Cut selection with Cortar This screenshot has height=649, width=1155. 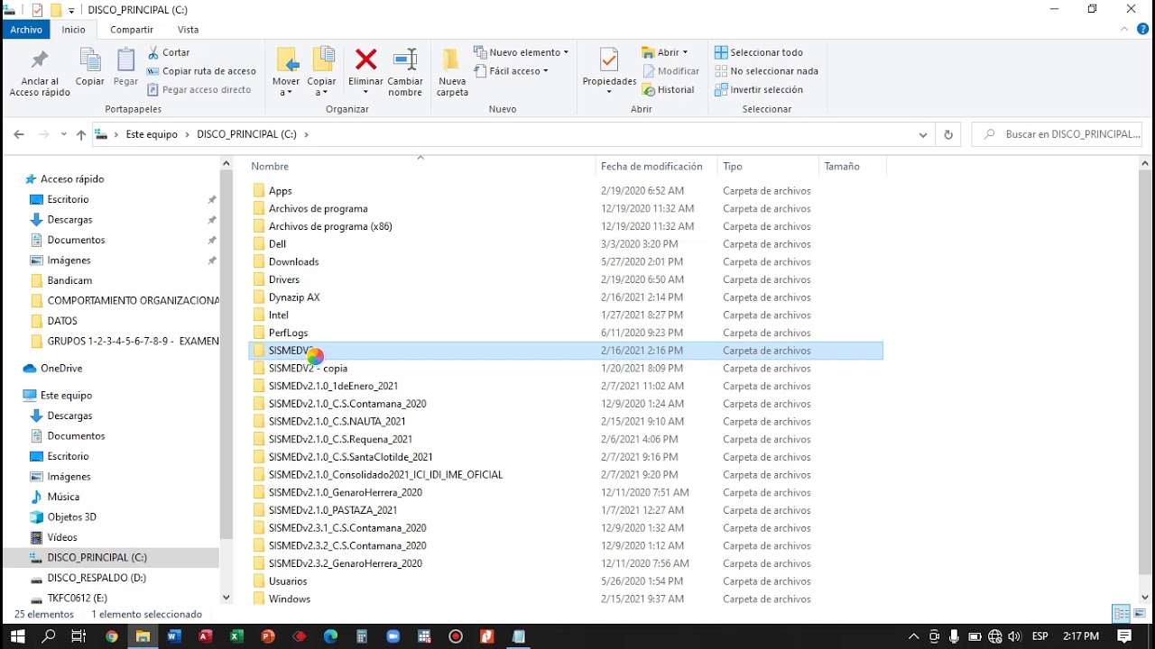click(169, 52)
